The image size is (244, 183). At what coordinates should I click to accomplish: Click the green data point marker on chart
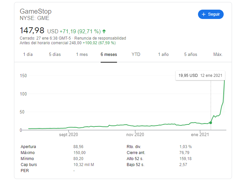tap(211, 123)
